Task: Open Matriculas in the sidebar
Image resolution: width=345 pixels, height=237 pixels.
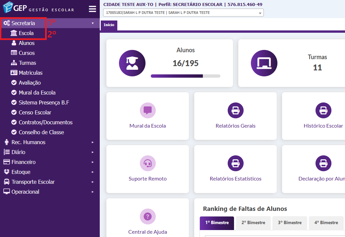Action: tap(30, 73)
